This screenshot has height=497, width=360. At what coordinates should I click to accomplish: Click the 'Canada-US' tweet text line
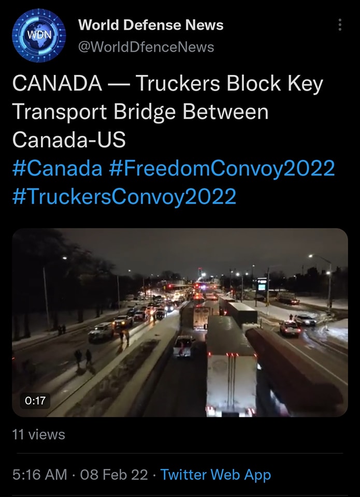(x=69, y=140)
